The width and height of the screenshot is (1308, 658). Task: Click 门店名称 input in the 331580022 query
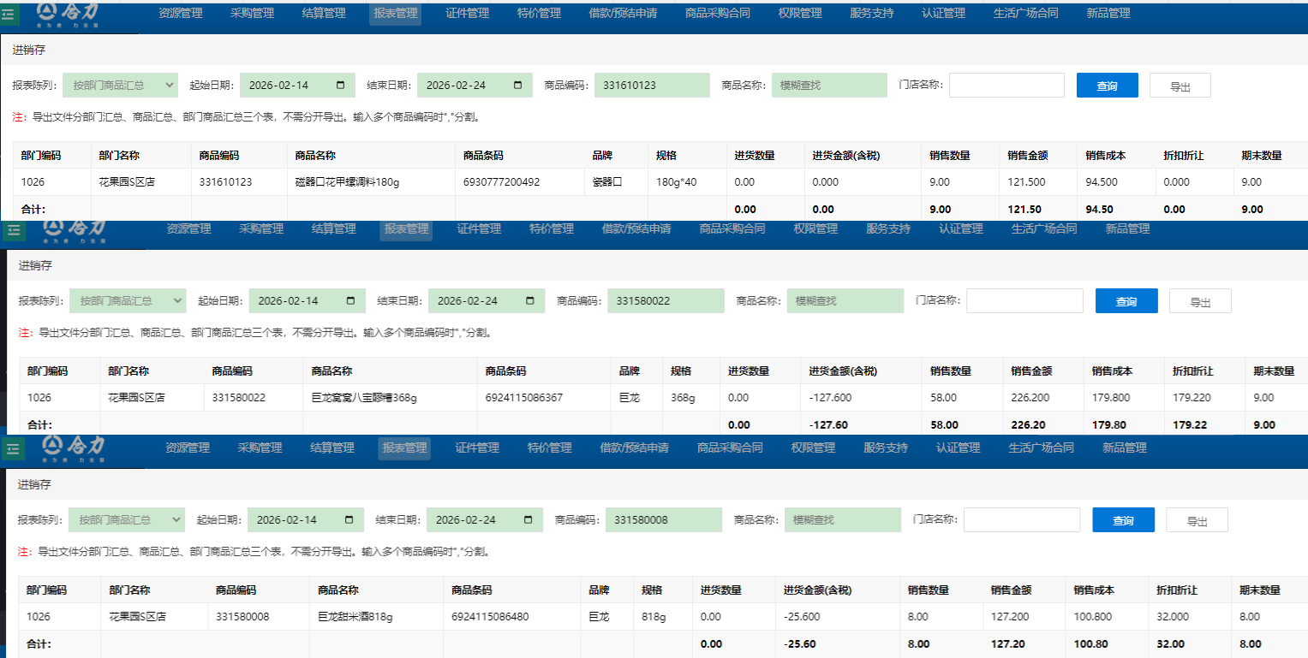[1024, 301]
